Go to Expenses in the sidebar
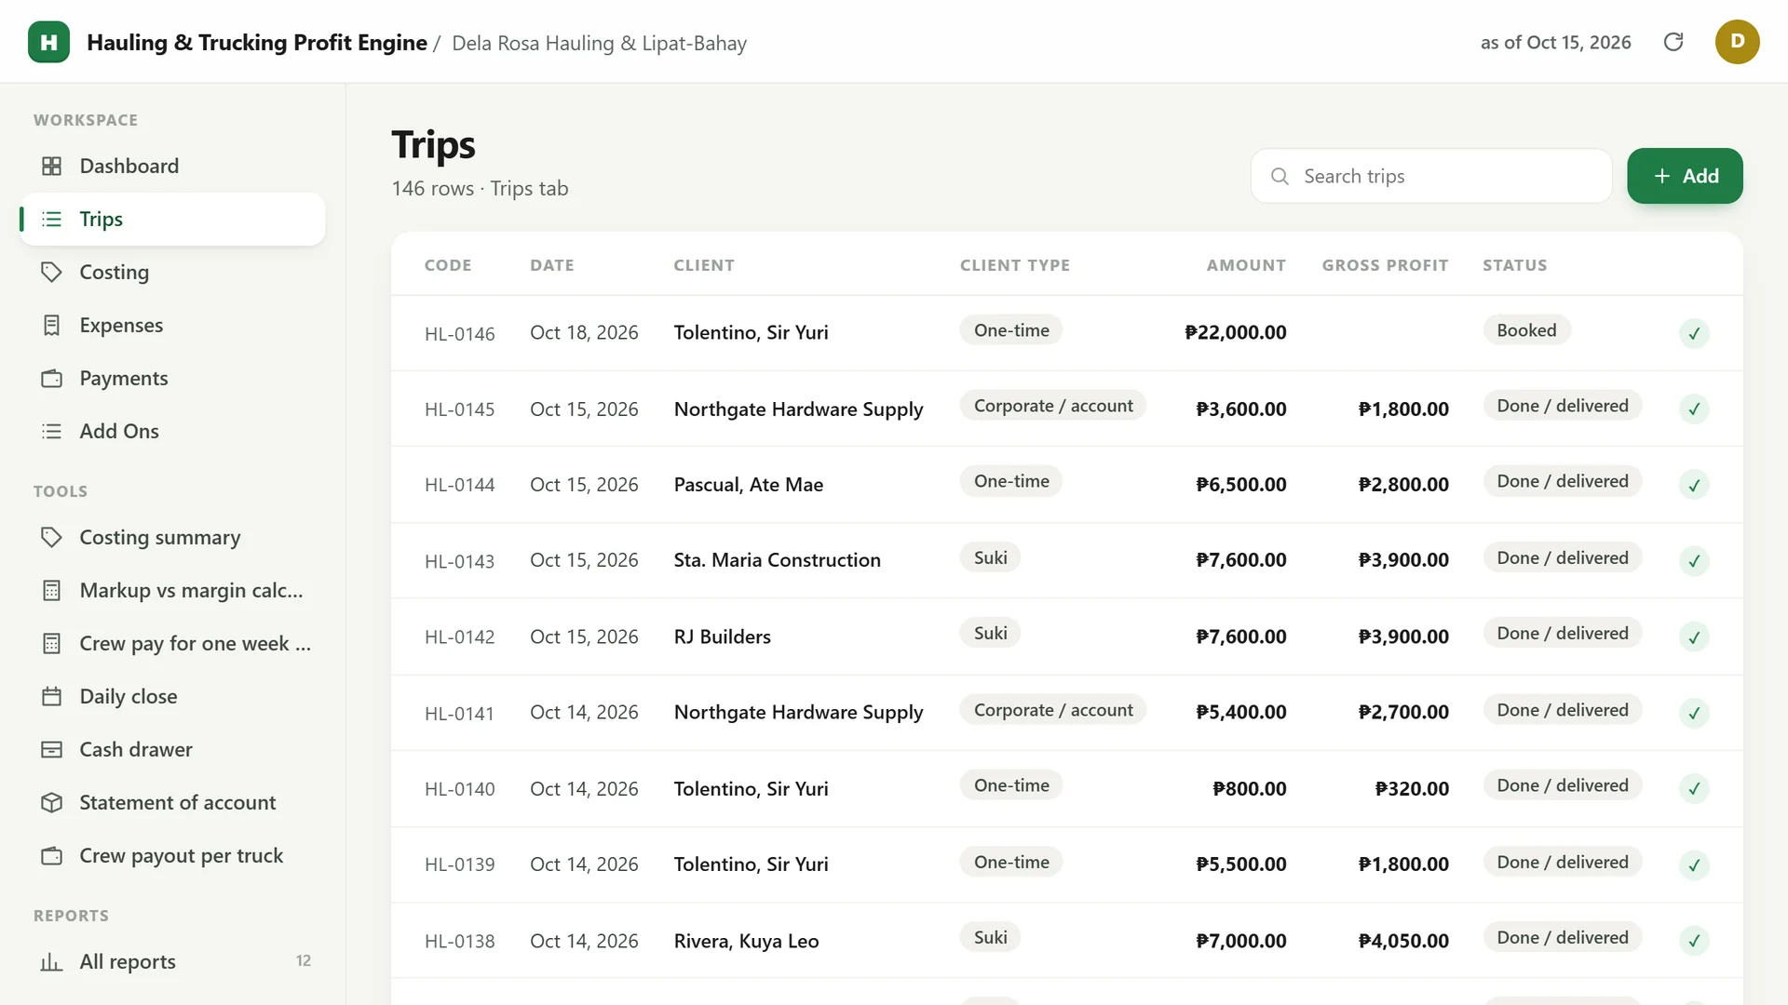Screen dimensions: 1788x1005 pos(172,325)
